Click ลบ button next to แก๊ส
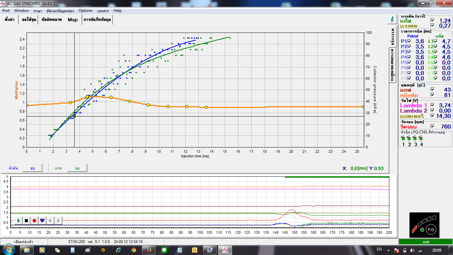This screenshot has width=453, height=255. [x=77, y=168]
